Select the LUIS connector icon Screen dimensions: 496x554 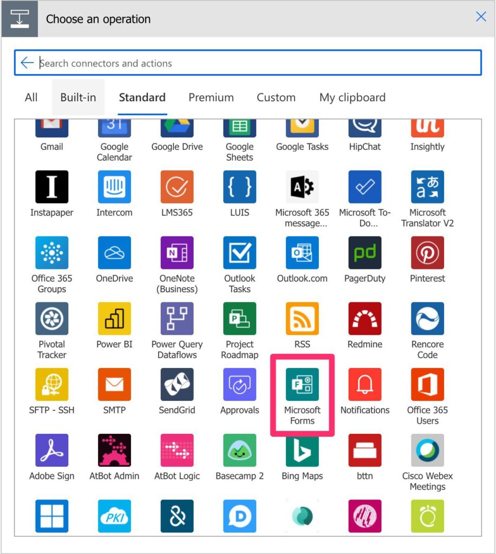point(240,187)
